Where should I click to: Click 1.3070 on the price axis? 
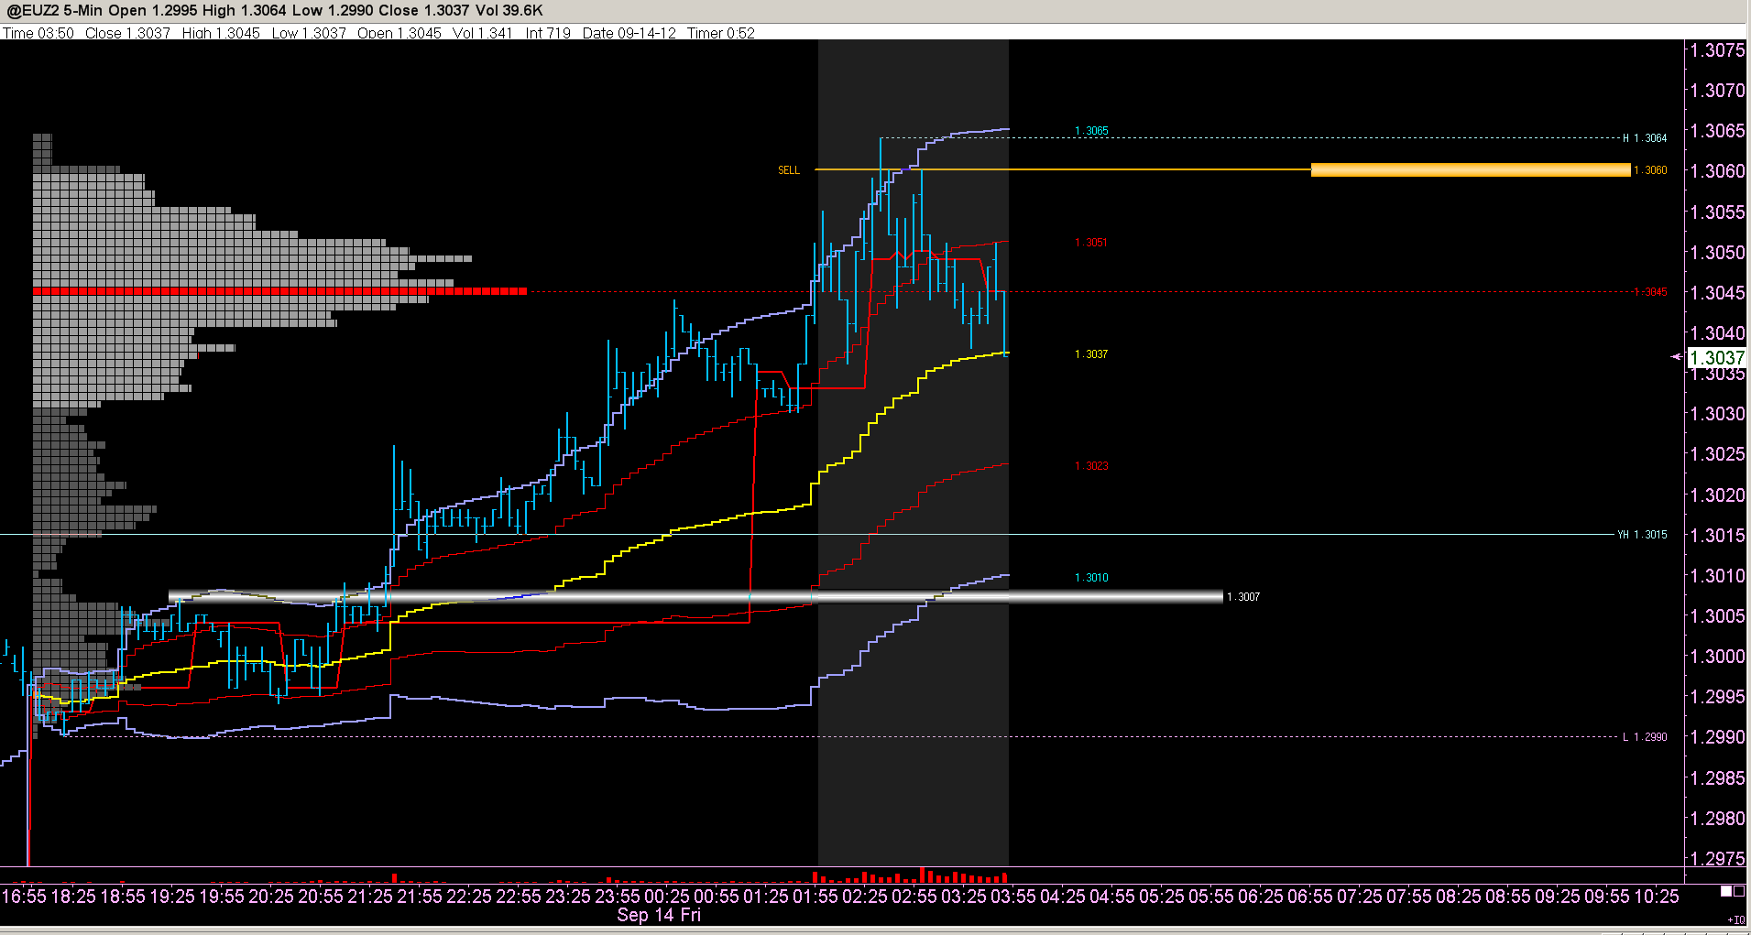(1717, 91)
